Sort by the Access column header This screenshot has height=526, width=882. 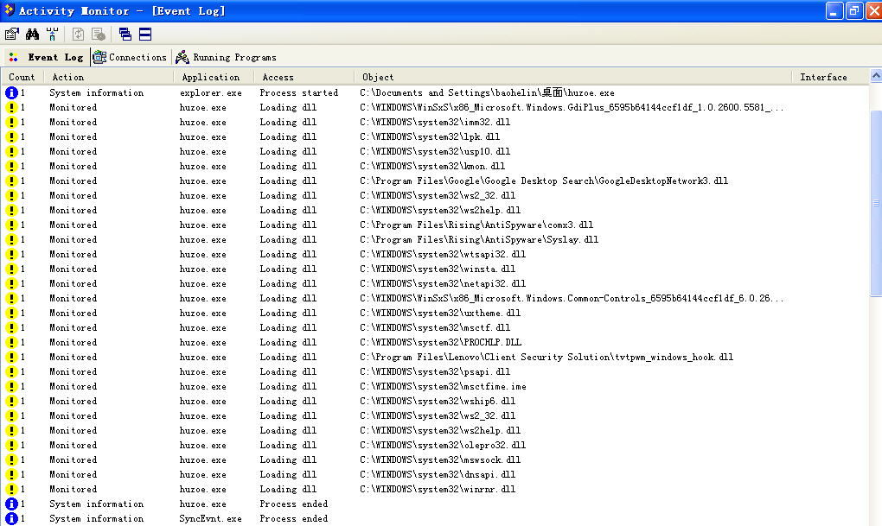click(x=304, y=77)
